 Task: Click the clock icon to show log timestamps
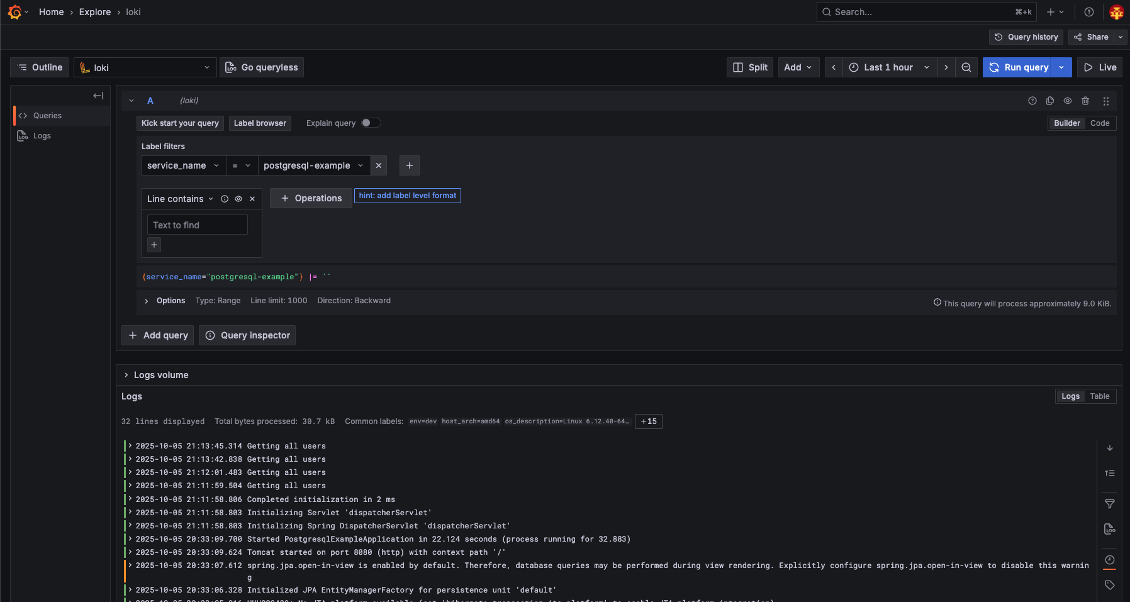[1110, 559]
